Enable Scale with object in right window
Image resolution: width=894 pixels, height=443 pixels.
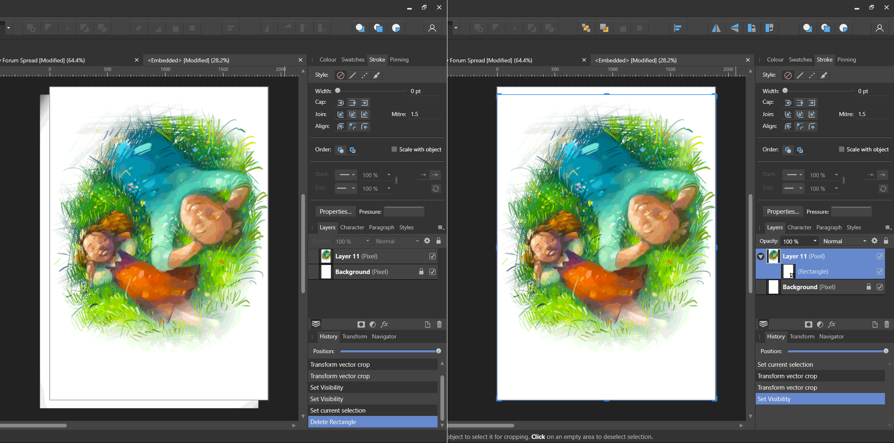tap(841, 149)
